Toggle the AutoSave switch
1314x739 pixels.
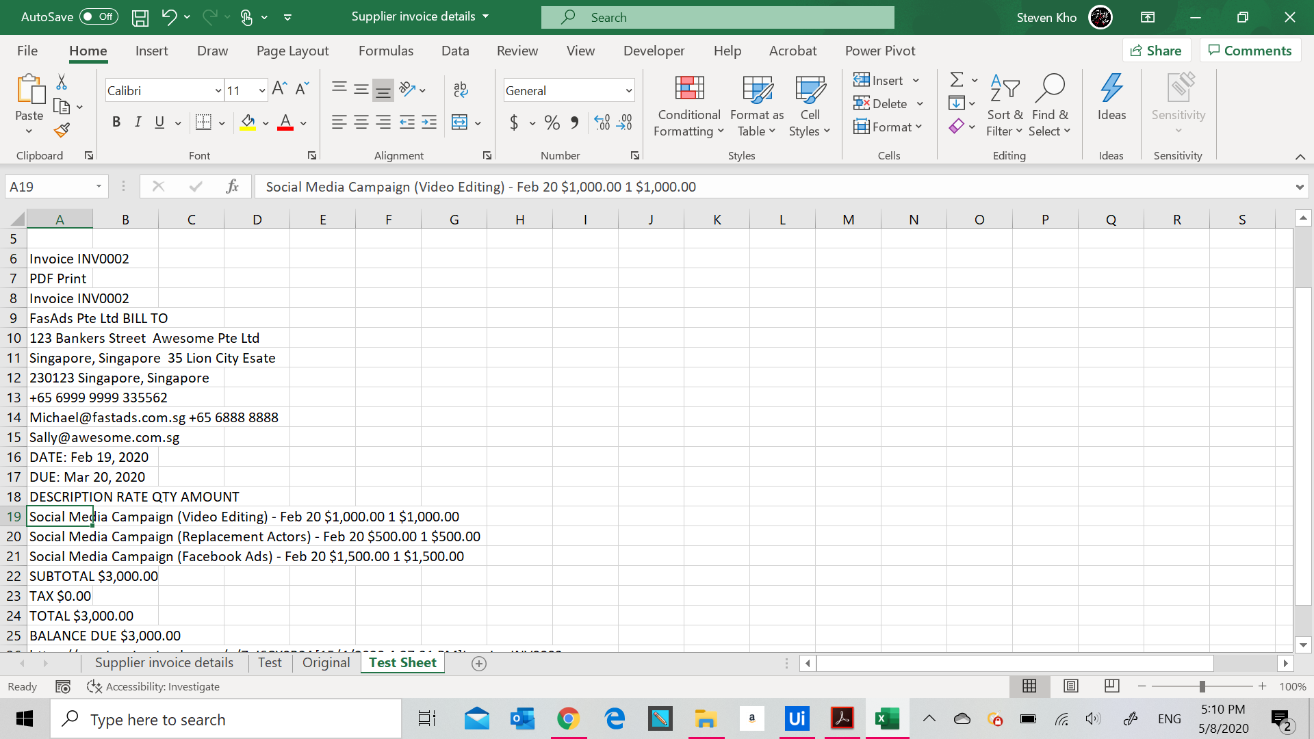point(99,17)
